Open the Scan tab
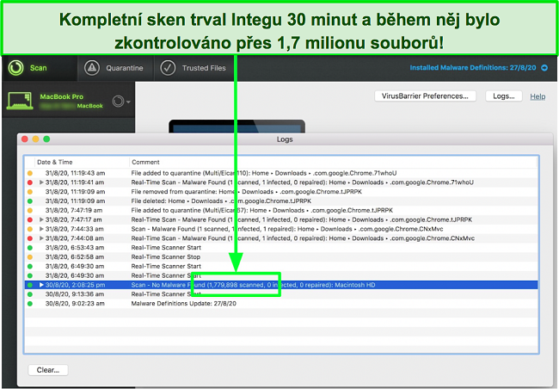The image size is (559, 389). click(x=40, y=68)
